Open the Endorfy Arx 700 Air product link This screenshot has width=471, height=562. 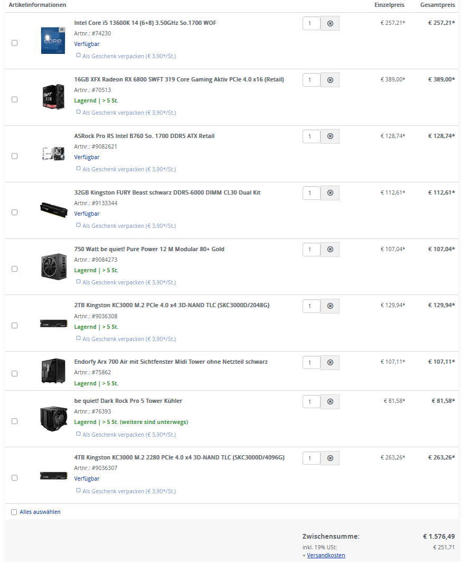tap(171, 362)
